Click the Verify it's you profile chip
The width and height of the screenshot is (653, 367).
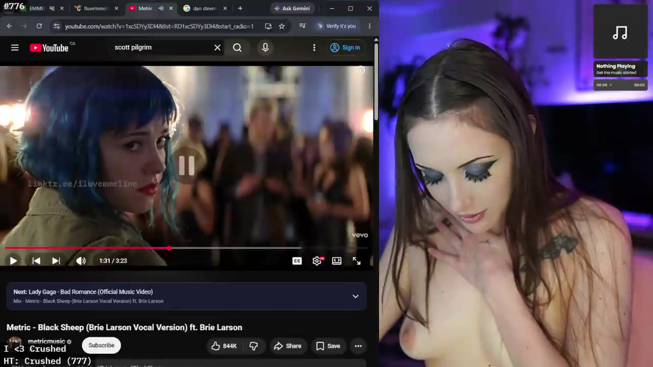pos(336,26)
